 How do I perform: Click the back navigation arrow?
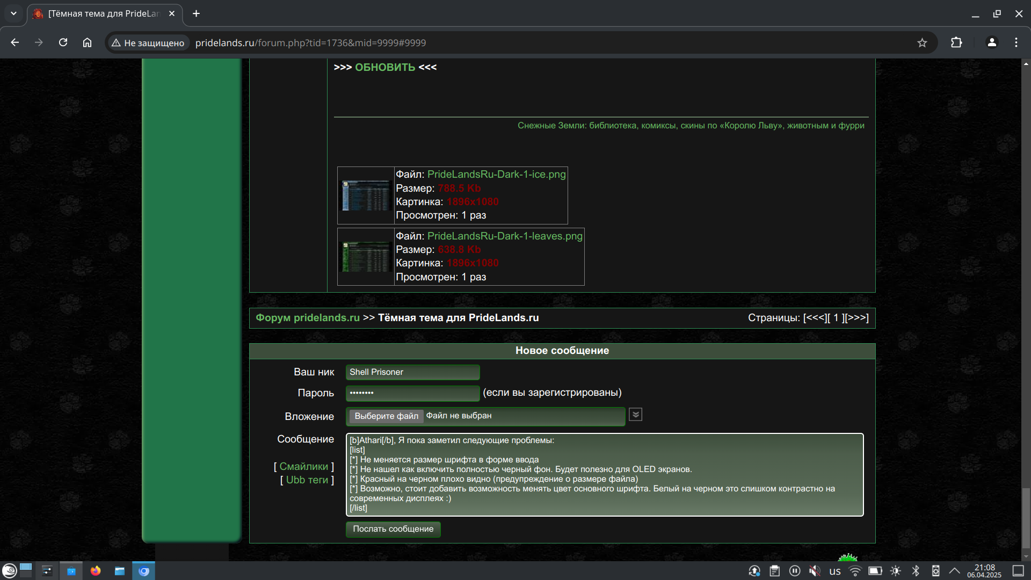pyautogui.click(x=15, y=42)
